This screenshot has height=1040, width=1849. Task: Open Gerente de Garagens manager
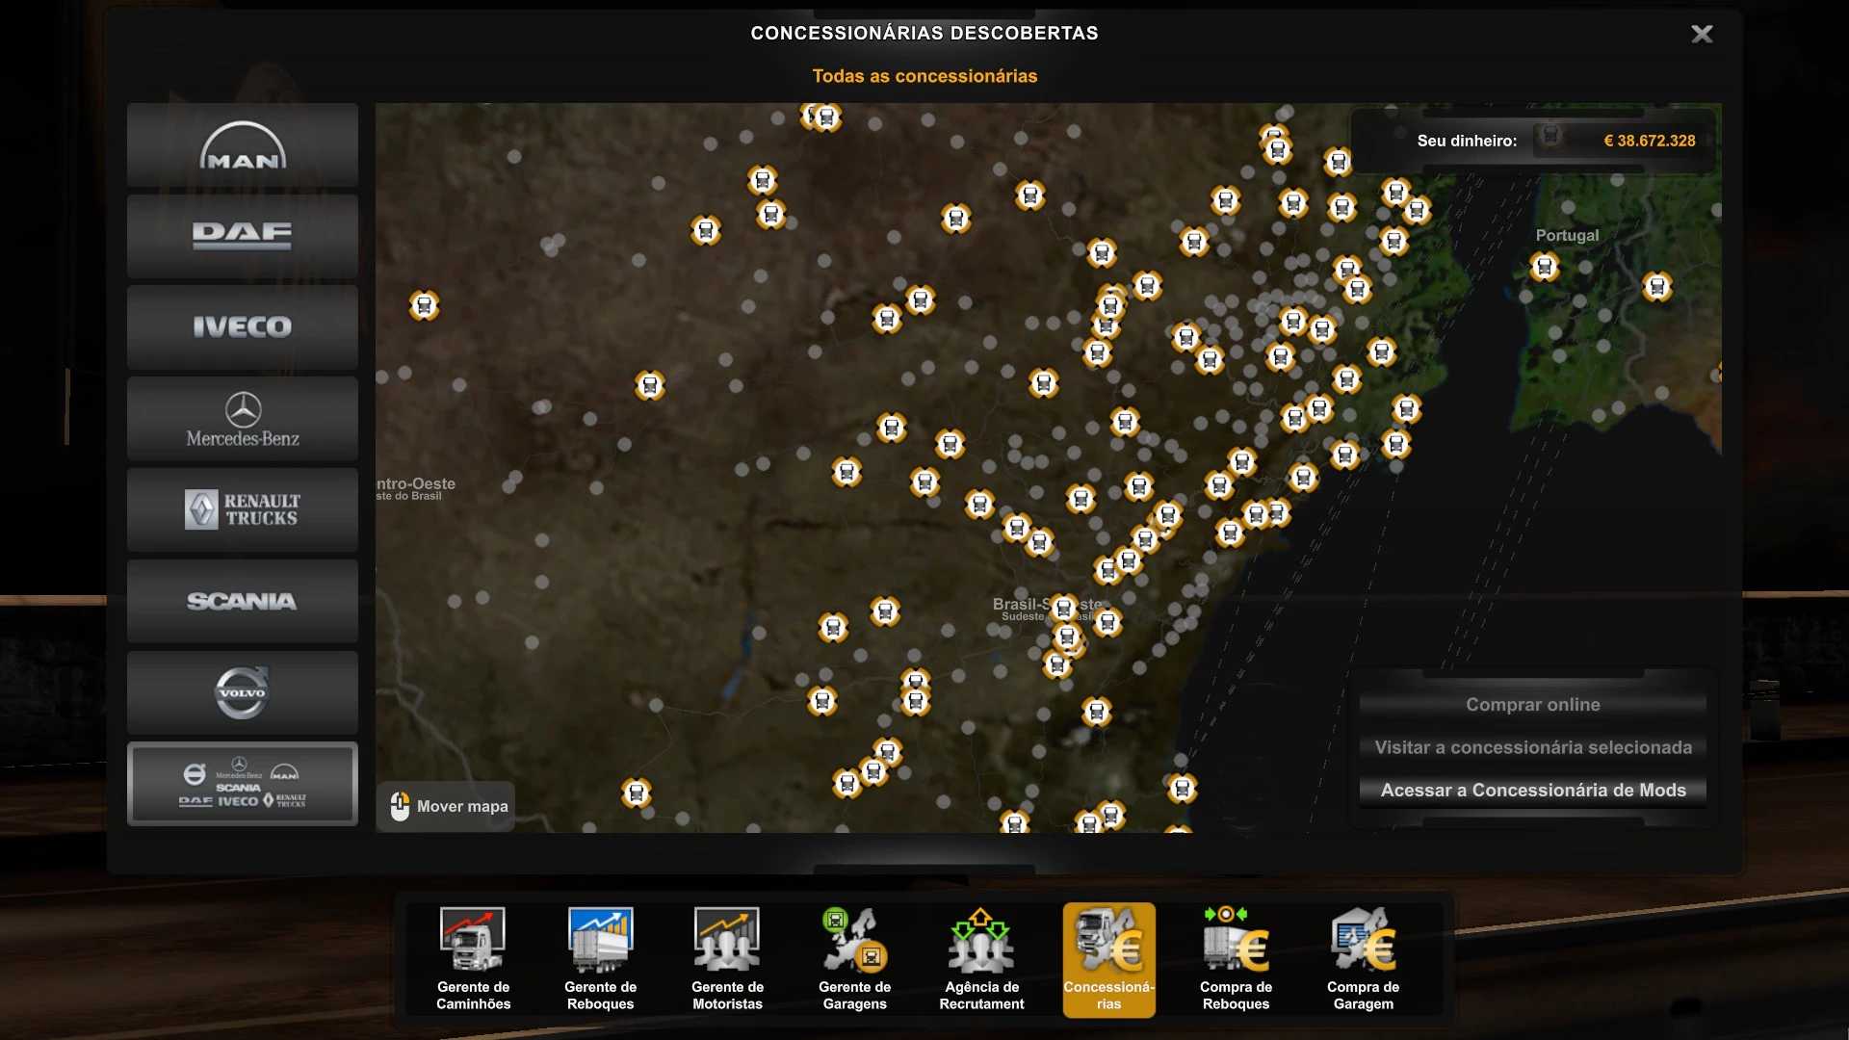coord(854,958)
